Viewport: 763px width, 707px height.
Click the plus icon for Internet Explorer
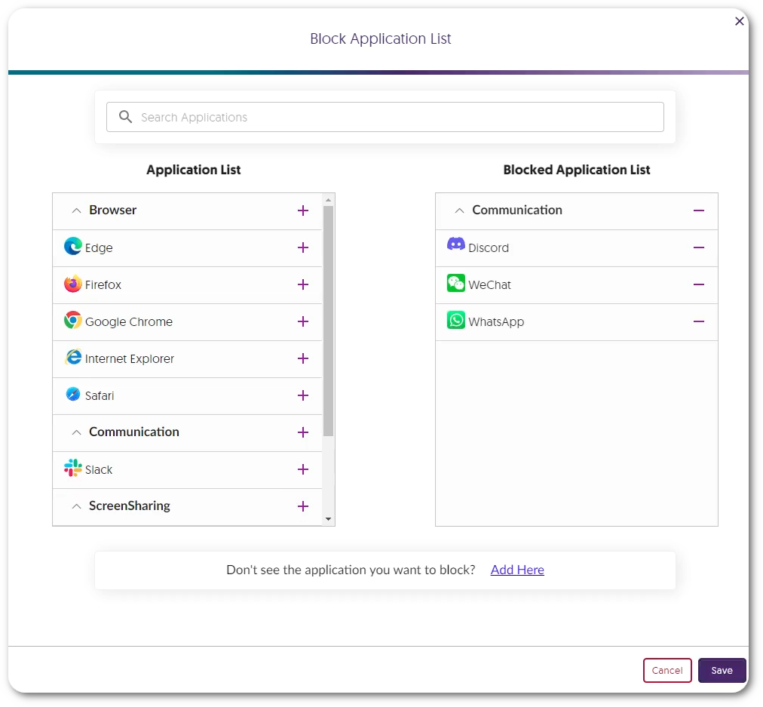click(x=303, y=358)
